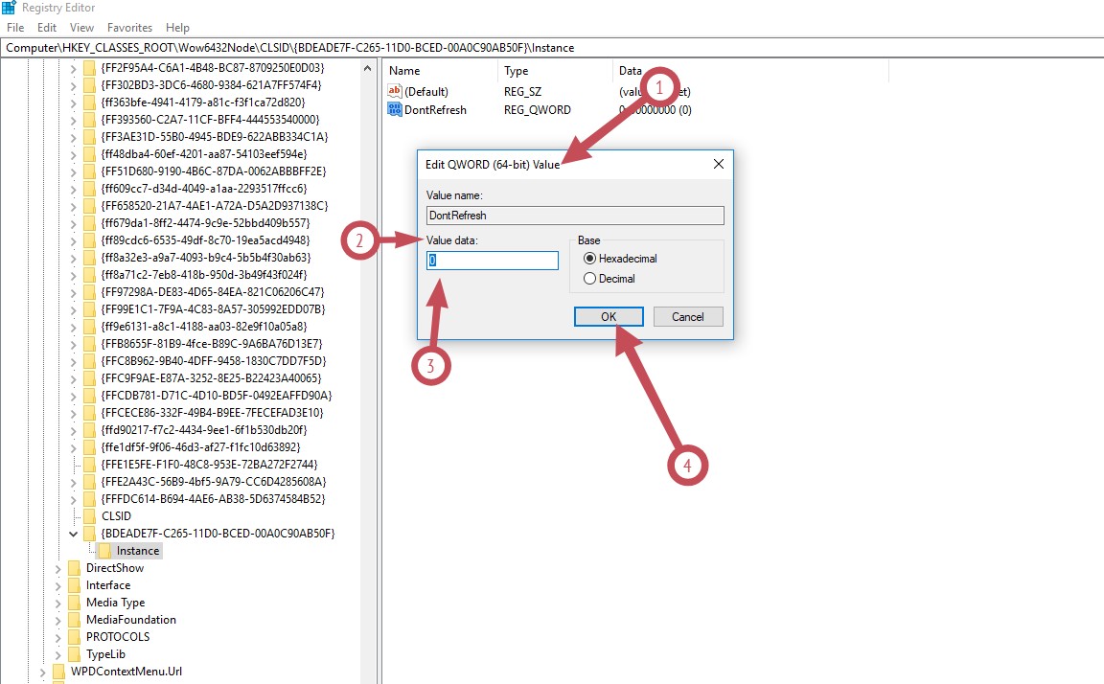Open the Favorites menu
1104x684 pixels.
coord(129,28)
